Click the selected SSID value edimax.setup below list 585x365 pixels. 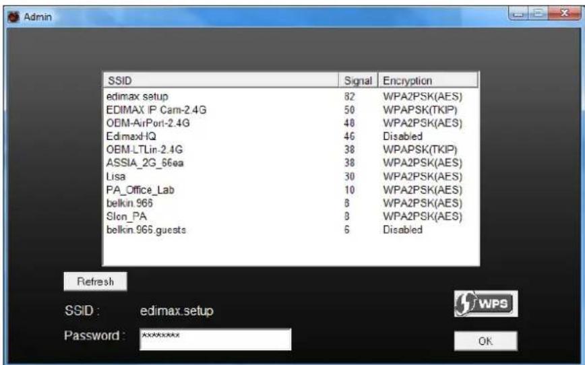click(x=177, y=310)
